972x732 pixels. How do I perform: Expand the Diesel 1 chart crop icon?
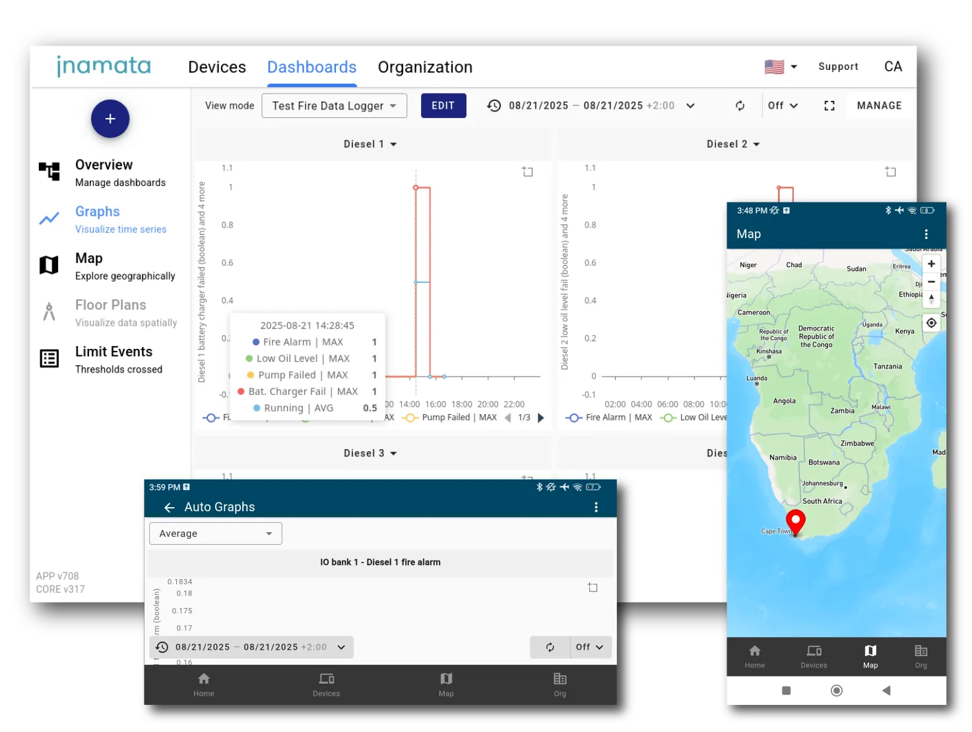(x=527, y=171)
